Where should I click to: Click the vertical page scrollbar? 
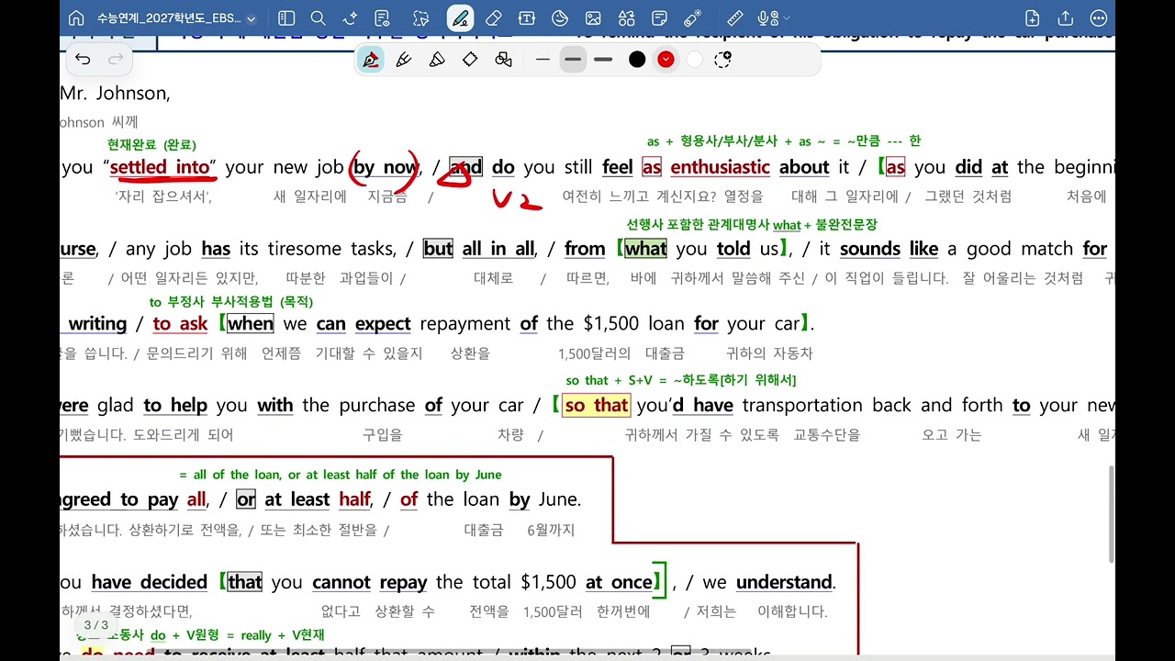[1111, 514]
